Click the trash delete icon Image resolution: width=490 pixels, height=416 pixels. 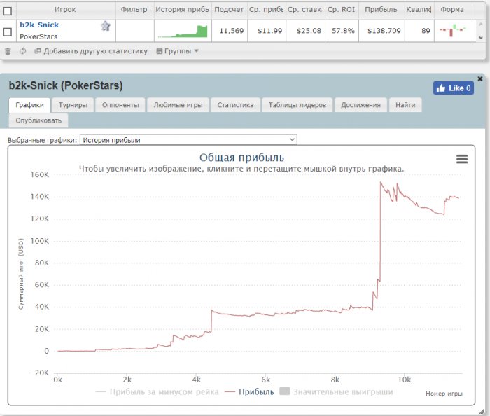point(8,51)
